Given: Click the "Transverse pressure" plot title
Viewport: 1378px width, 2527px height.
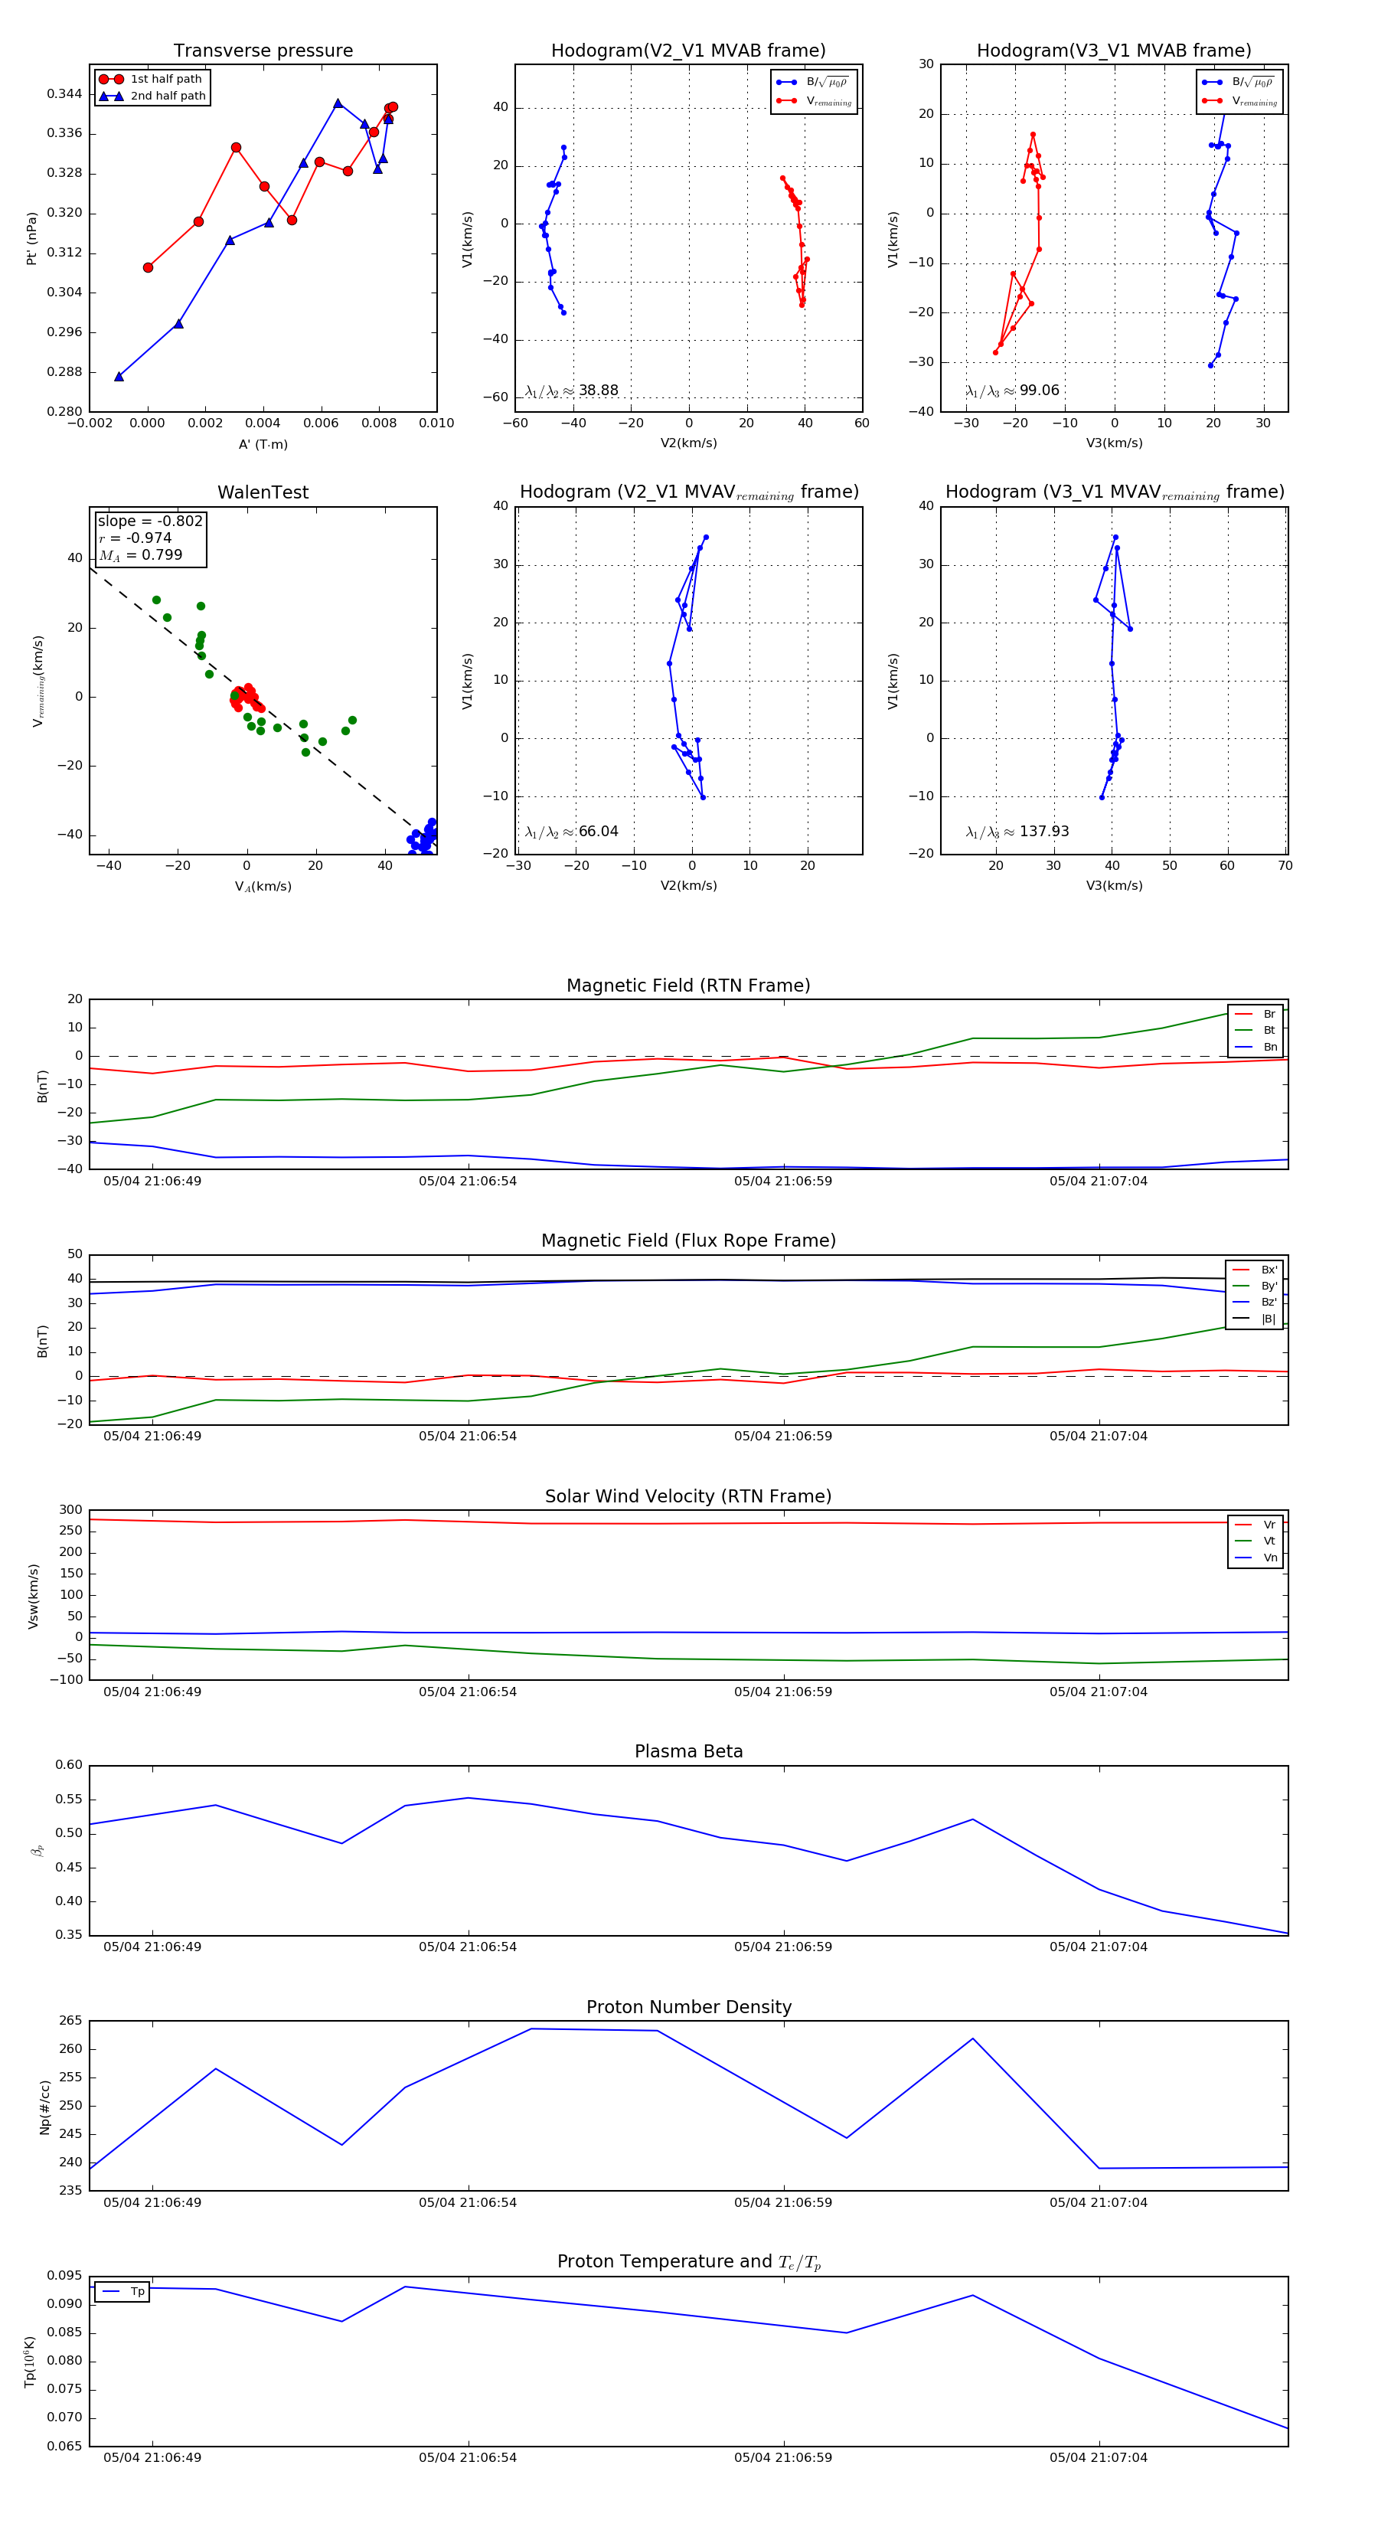Looking at the screenshot, I should pos(263,51).
